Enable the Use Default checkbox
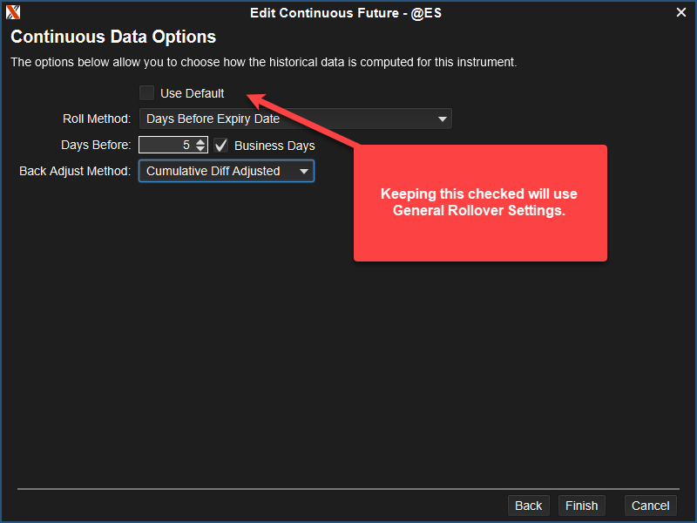 pyautogui.click(x=147, y=93)
